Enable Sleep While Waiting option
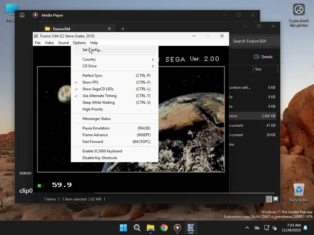Image resolution: width=314 pixels, height=235 pixels. pyautogui.click(x=115, y=103)
